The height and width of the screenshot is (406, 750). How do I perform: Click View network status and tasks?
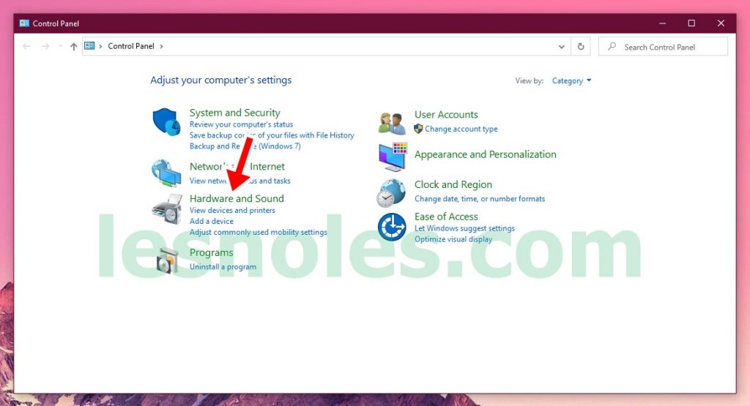240,181
